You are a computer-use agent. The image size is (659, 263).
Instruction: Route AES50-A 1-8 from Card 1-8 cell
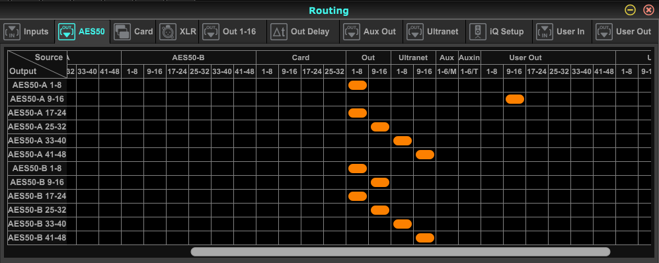click(x=267, y=85)
